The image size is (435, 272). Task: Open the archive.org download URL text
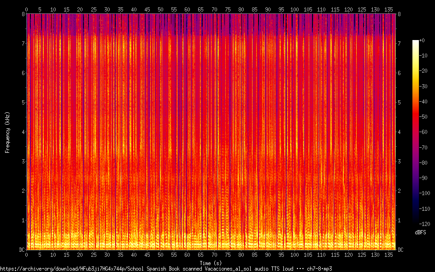coord(166,269)
